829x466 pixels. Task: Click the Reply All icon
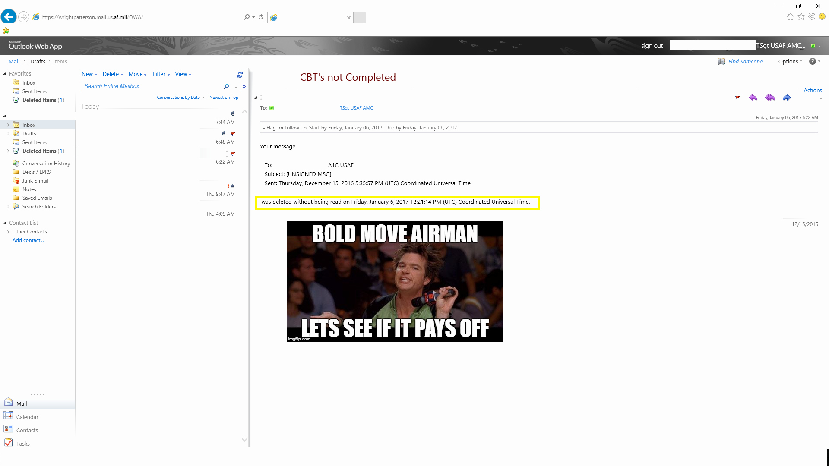tap(770, 98)
